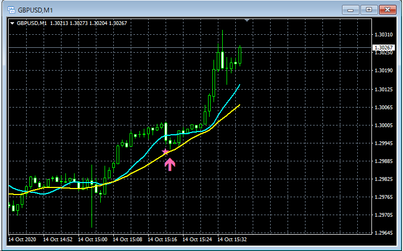Screen dimensions: 403x251
Task: Click price level 1.30310 on scale
Action: 384,35
